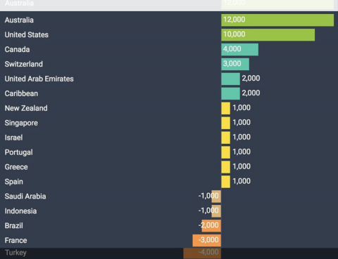The width and height of the screenshot is (338, 259).
Task: Click the Spain yellow bar
Action: [x=225, y=182]
